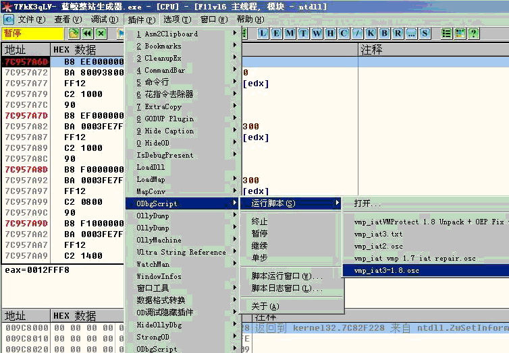Click 继续 in the ODbgScript submenu

(x=291, y=245)
